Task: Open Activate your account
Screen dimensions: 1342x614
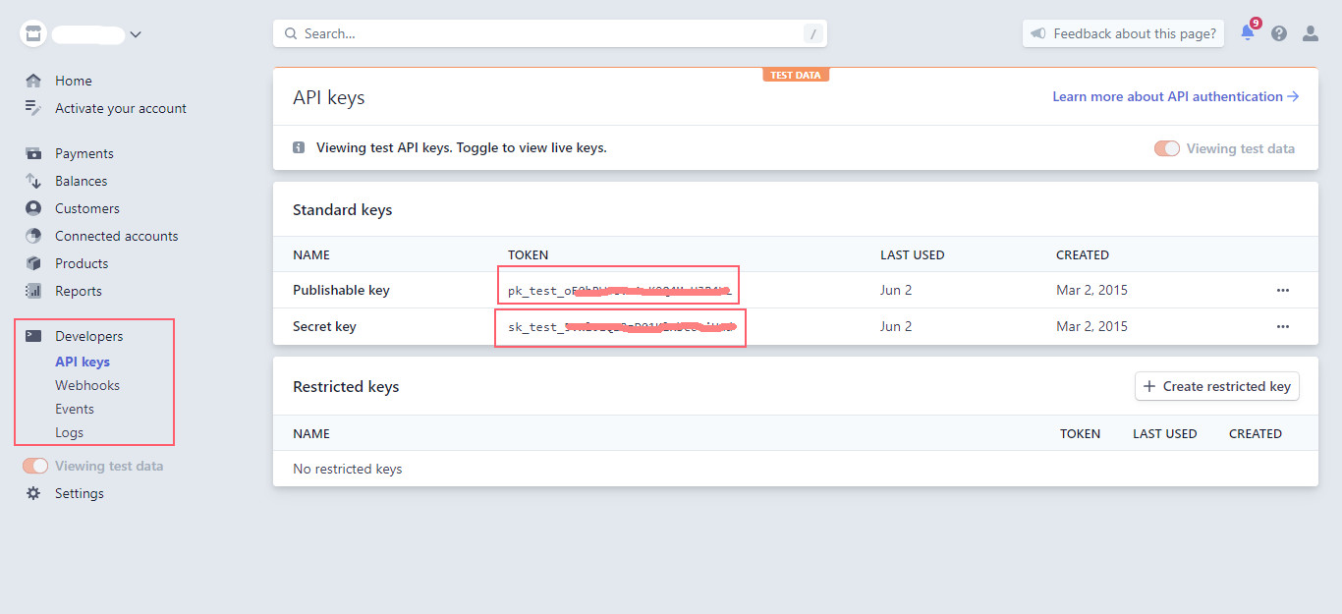Action: pyautogui.click(x=121, y=108)
